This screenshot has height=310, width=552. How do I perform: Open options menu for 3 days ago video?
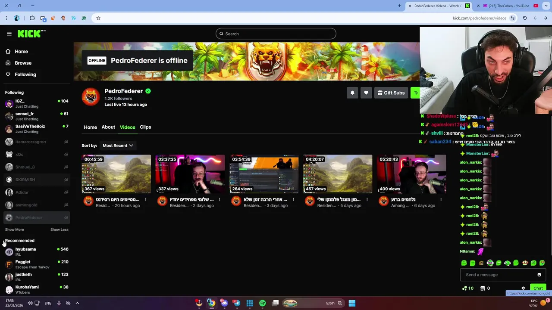click(293, 199)
